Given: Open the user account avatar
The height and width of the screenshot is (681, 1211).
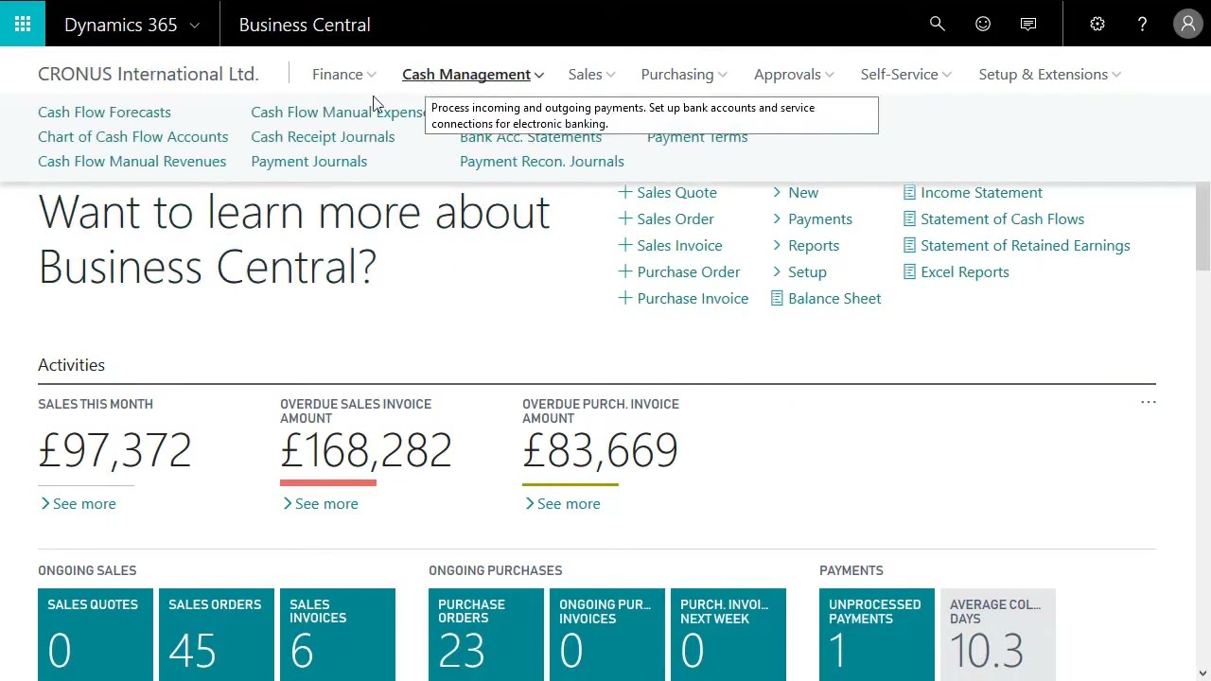Looking at the screenshot, I should 1187,24.
